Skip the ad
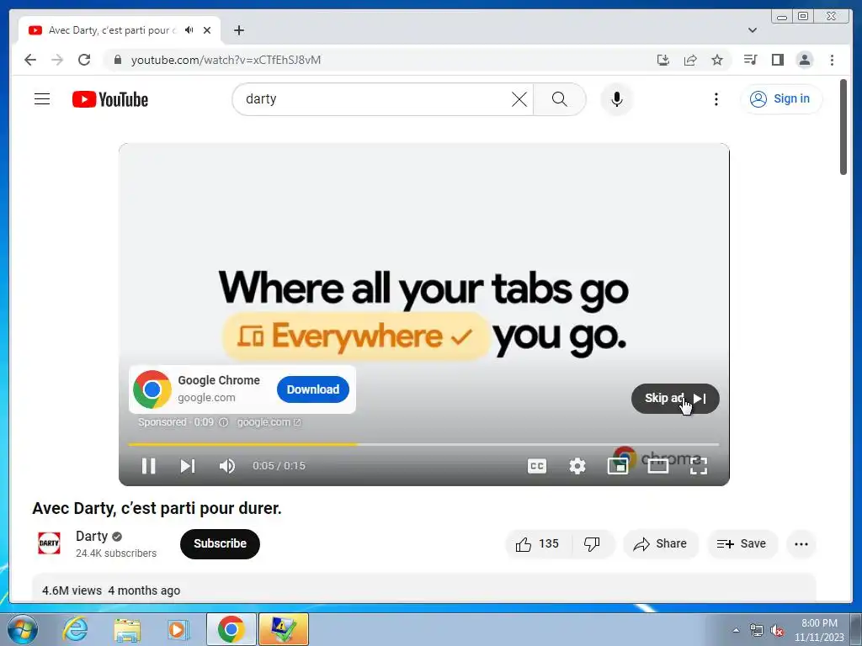The image size is (862, 646). 675,399
